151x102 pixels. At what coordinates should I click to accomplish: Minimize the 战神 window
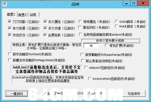[x=126, y=3]
